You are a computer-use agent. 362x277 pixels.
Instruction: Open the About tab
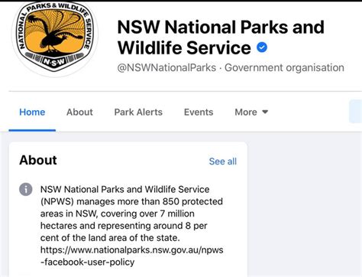[x=79, y=112]
